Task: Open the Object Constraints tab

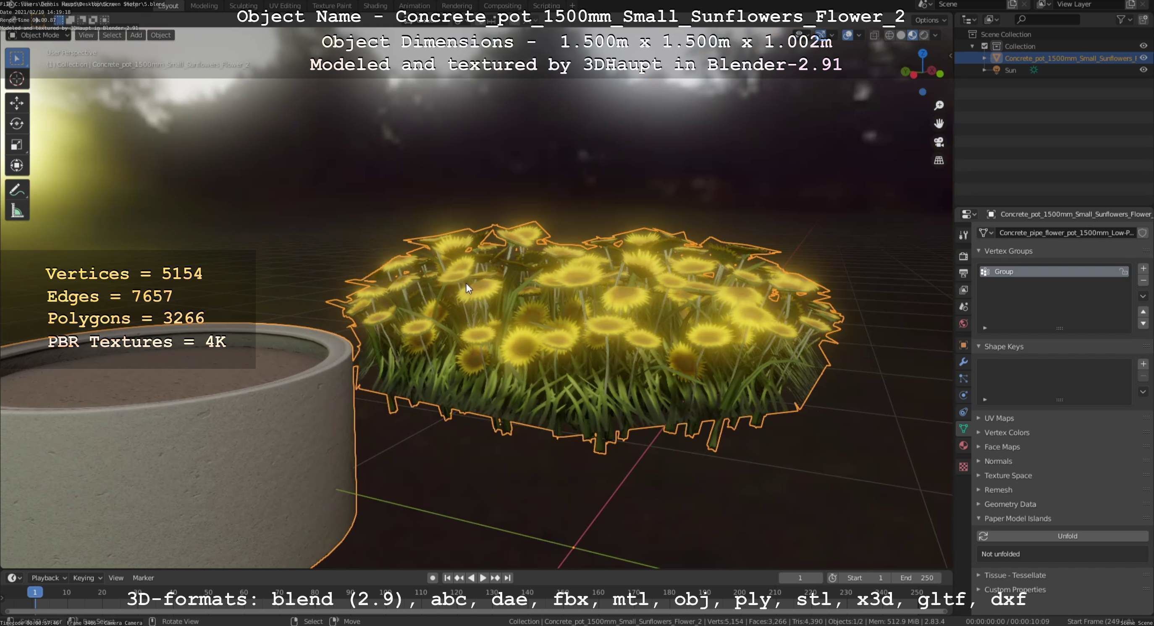Action: 964,412
